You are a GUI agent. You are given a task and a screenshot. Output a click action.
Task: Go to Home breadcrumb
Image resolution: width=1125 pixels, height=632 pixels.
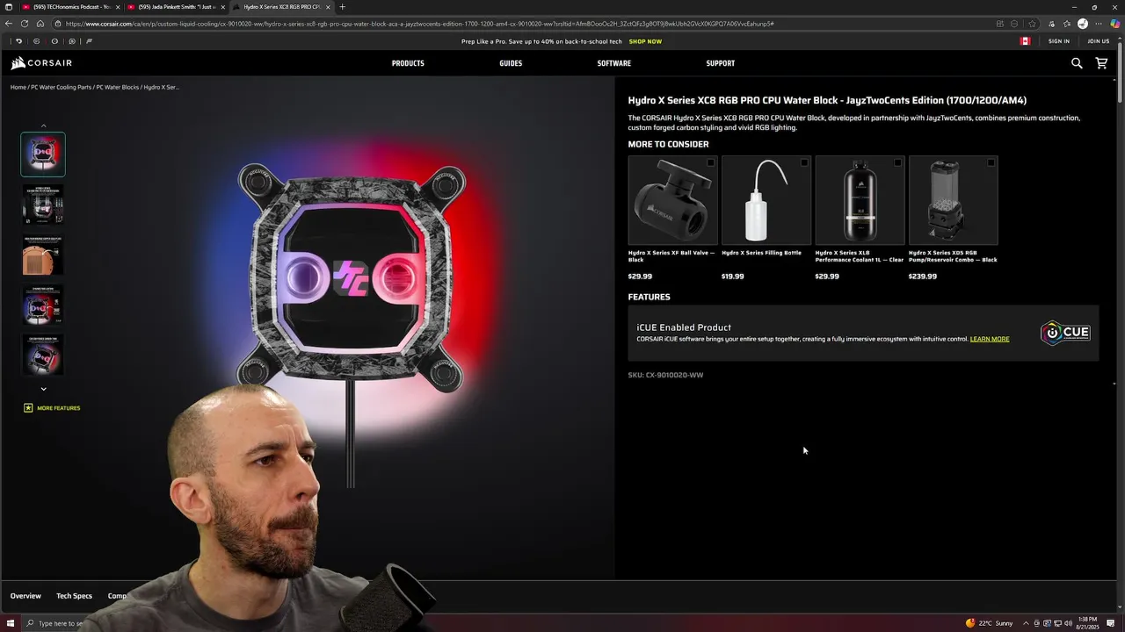[18, 87]
